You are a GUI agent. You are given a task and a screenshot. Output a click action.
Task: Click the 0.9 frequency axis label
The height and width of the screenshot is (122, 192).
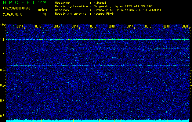click(x=2, y=70)
